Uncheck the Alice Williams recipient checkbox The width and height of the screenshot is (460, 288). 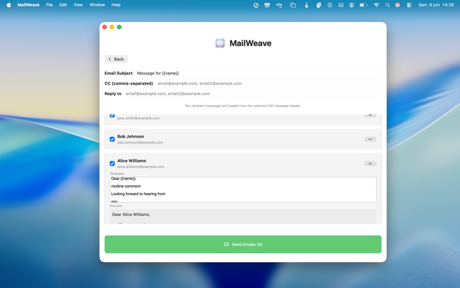(x=112, y=164)
